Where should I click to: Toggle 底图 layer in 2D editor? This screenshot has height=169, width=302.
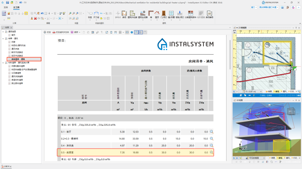[x=269, y=91]
